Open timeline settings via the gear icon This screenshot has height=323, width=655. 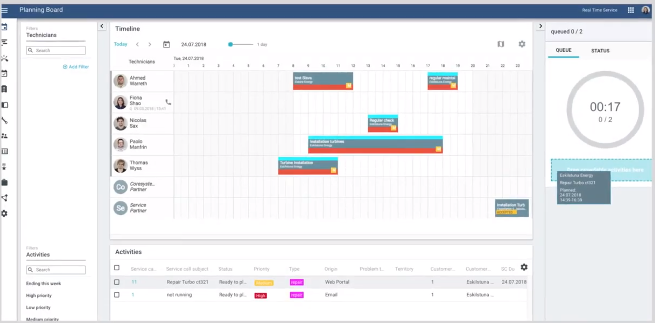(522, 44)
